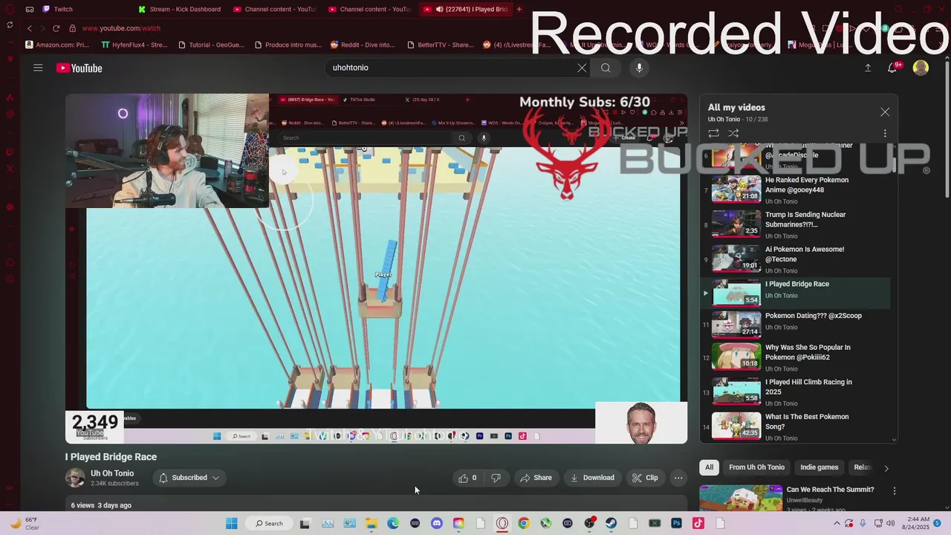951x535 pixels.
Task: Open Uh Oh Tonio channel name link
Action: 112,473
